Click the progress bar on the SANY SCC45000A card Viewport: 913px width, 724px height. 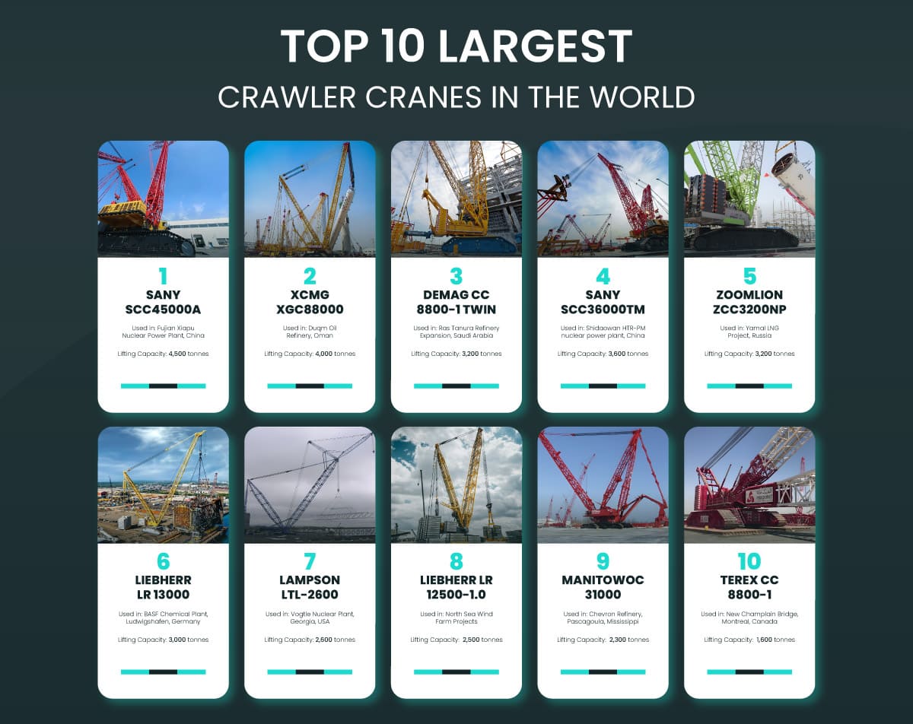point(162,386)
